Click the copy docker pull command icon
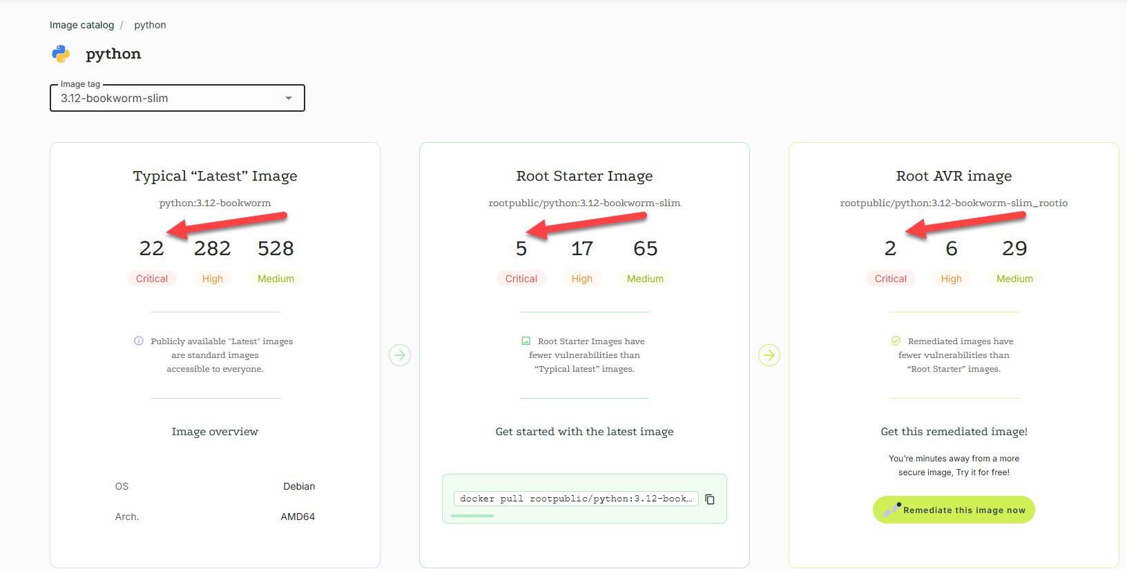This screenshot has width=1127, height=569. click(710, 499)
